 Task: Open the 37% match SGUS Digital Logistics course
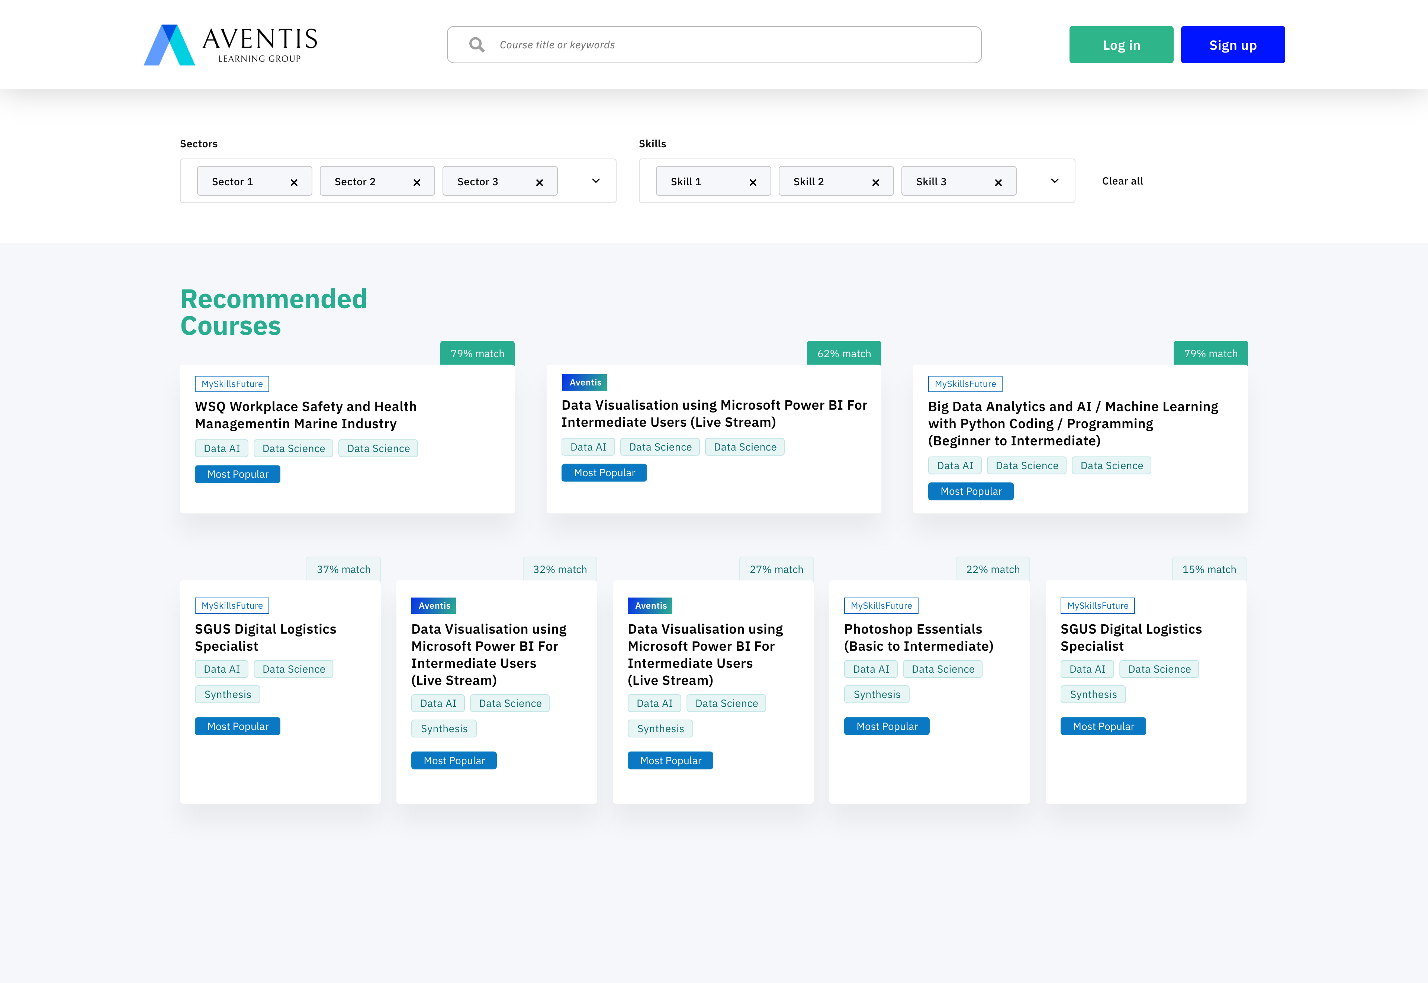(x=265, y=637)
